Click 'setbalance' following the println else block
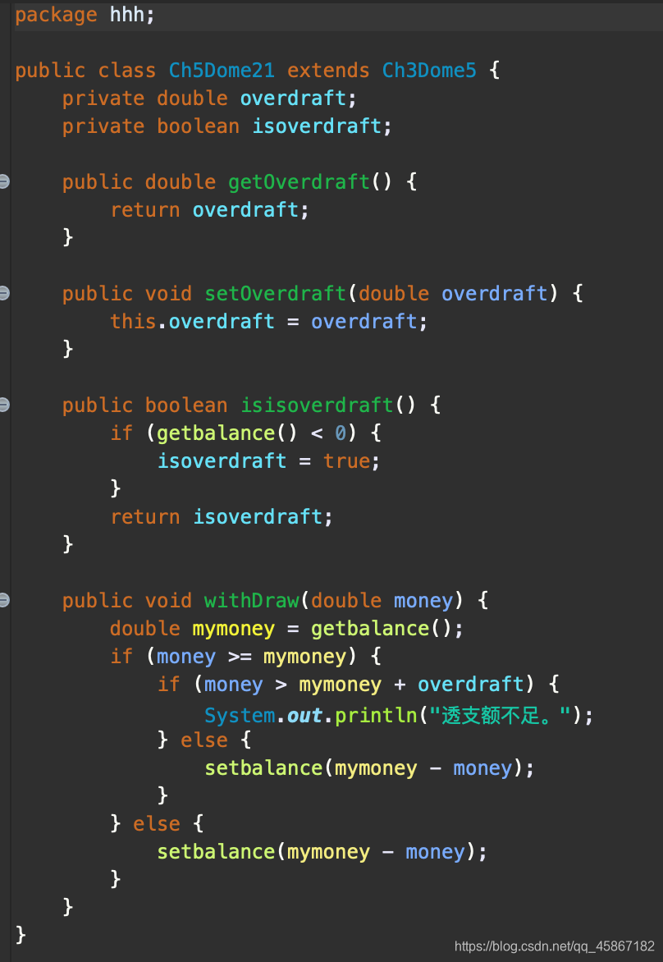The image size is (663, 962). coord(263,768)
